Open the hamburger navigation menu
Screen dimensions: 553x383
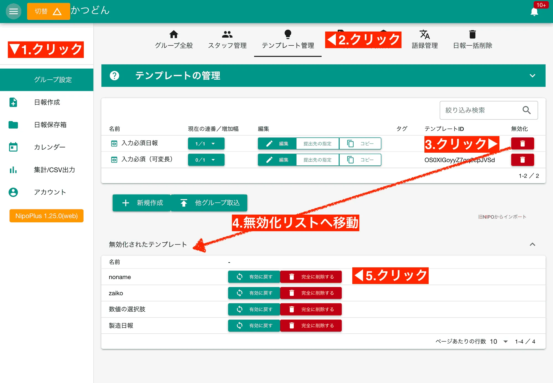(13, 11)
